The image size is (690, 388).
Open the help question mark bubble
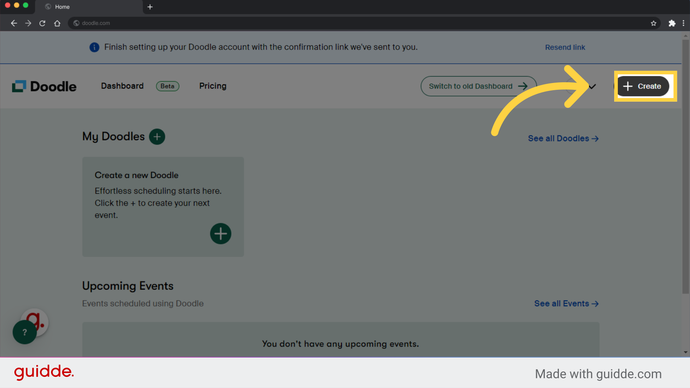tap(24, 332)
